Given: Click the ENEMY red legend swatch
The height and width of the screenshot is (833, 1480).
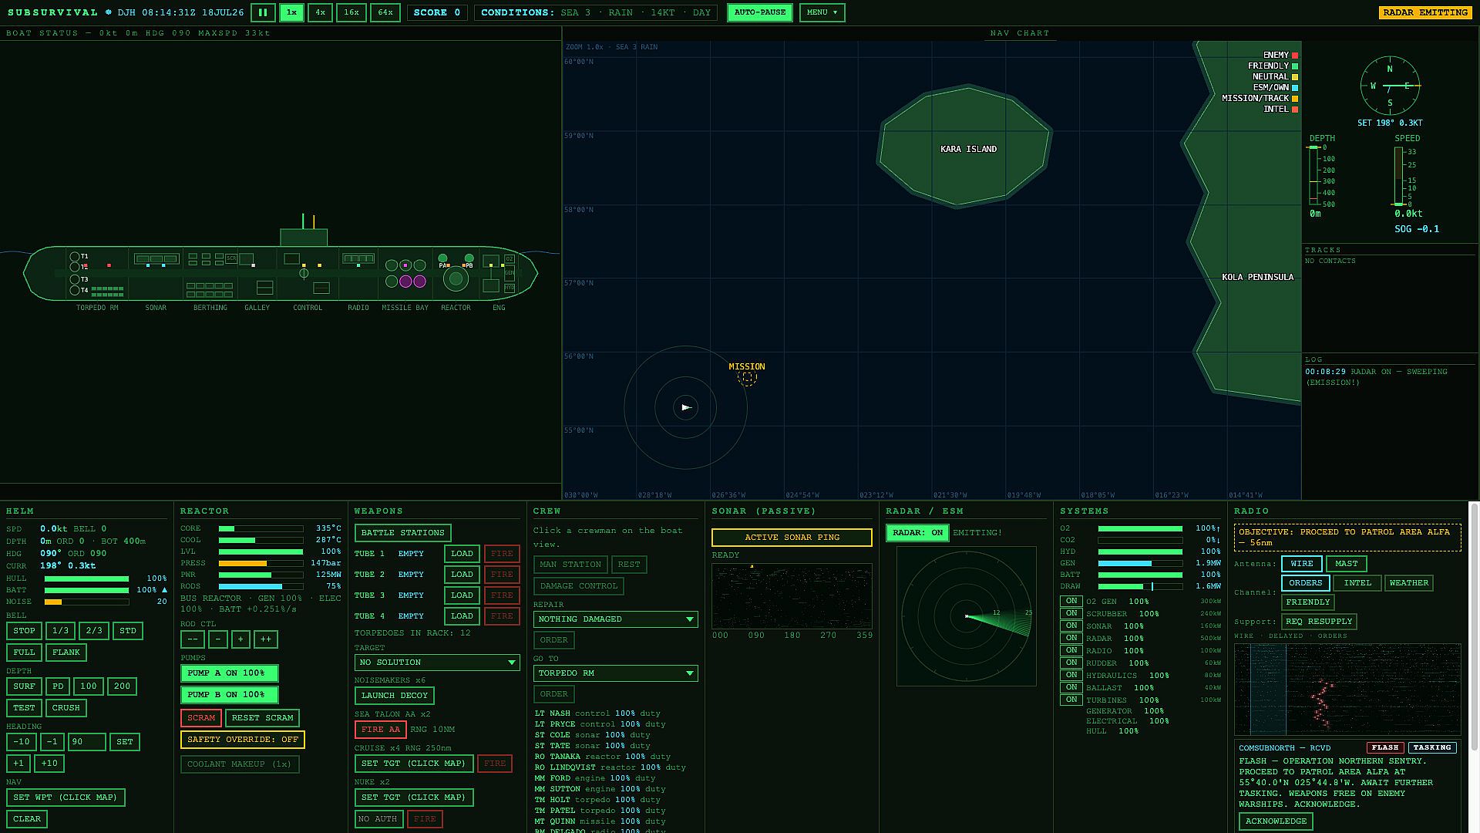Looking at the screenshot, I should click(x=1295, y=56).
